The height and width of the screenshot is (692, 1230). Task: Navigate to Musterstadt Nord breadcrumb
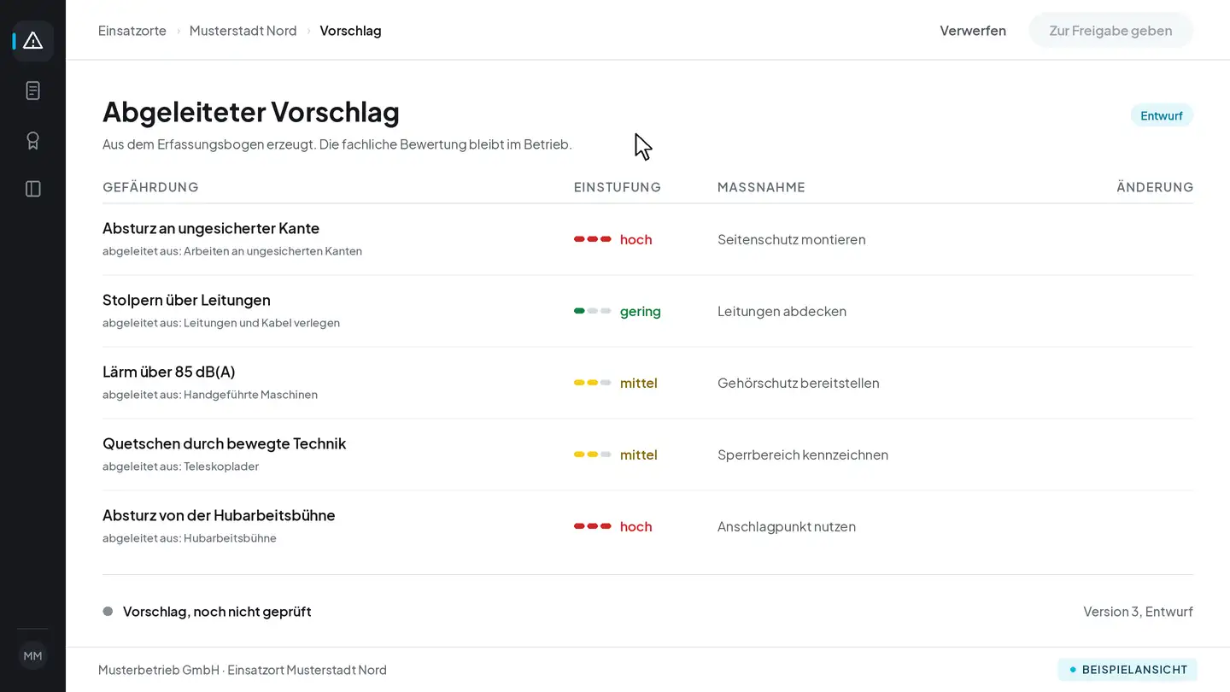pyautogui.click(x=243, y=31)
